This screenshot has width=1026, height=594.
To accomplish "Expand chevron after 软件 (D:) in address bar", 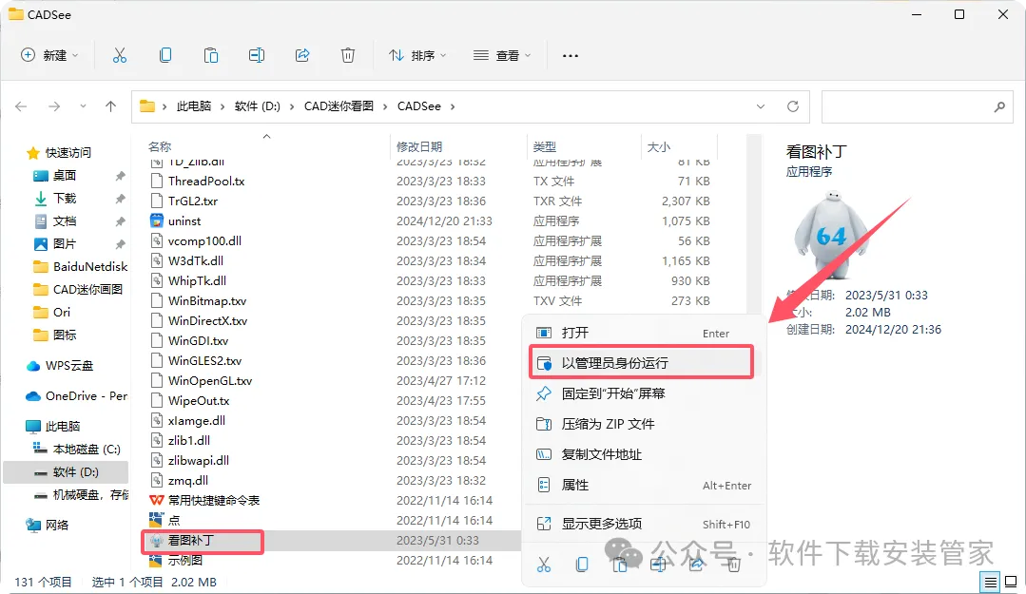I will click(292, 106).
